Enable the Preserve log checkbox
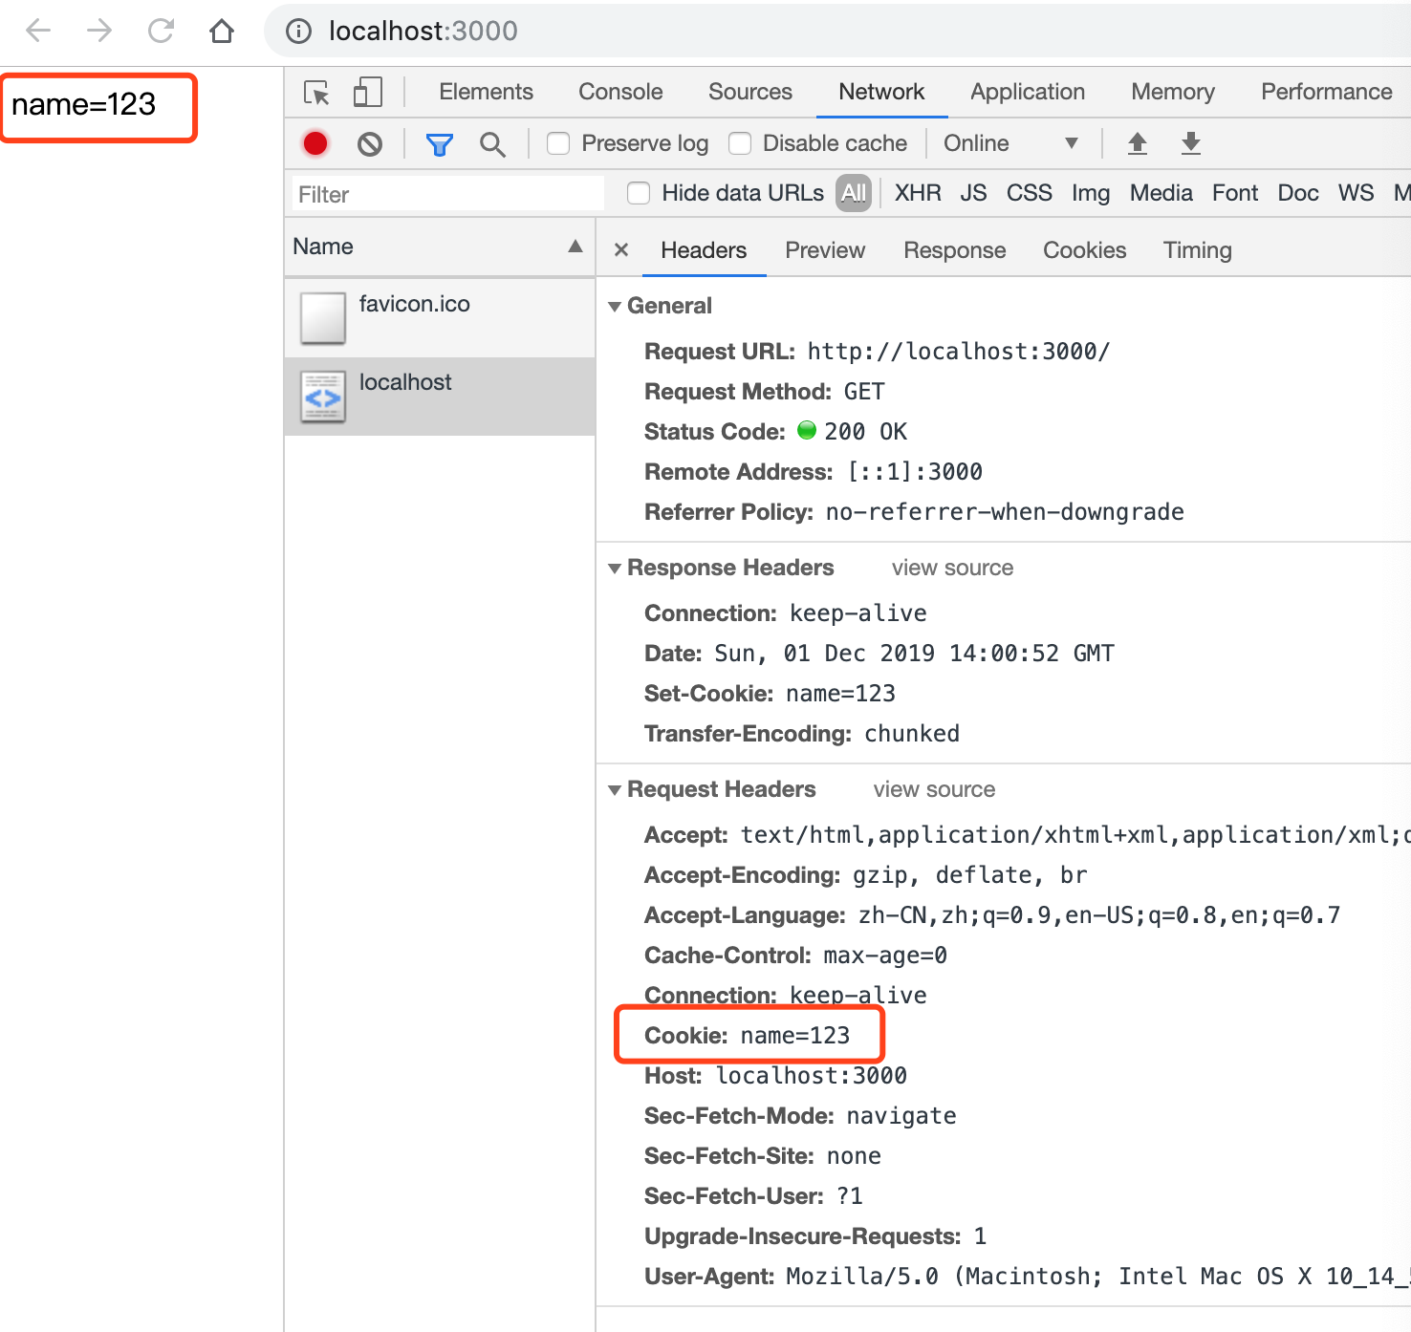Image resolution: width=1411 pixels, height=1332 pixels. click(x=558, y=143)
